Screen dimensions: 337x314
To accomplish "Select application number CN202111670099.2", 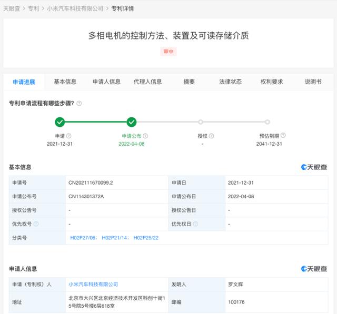I will (x=91, y=183).
